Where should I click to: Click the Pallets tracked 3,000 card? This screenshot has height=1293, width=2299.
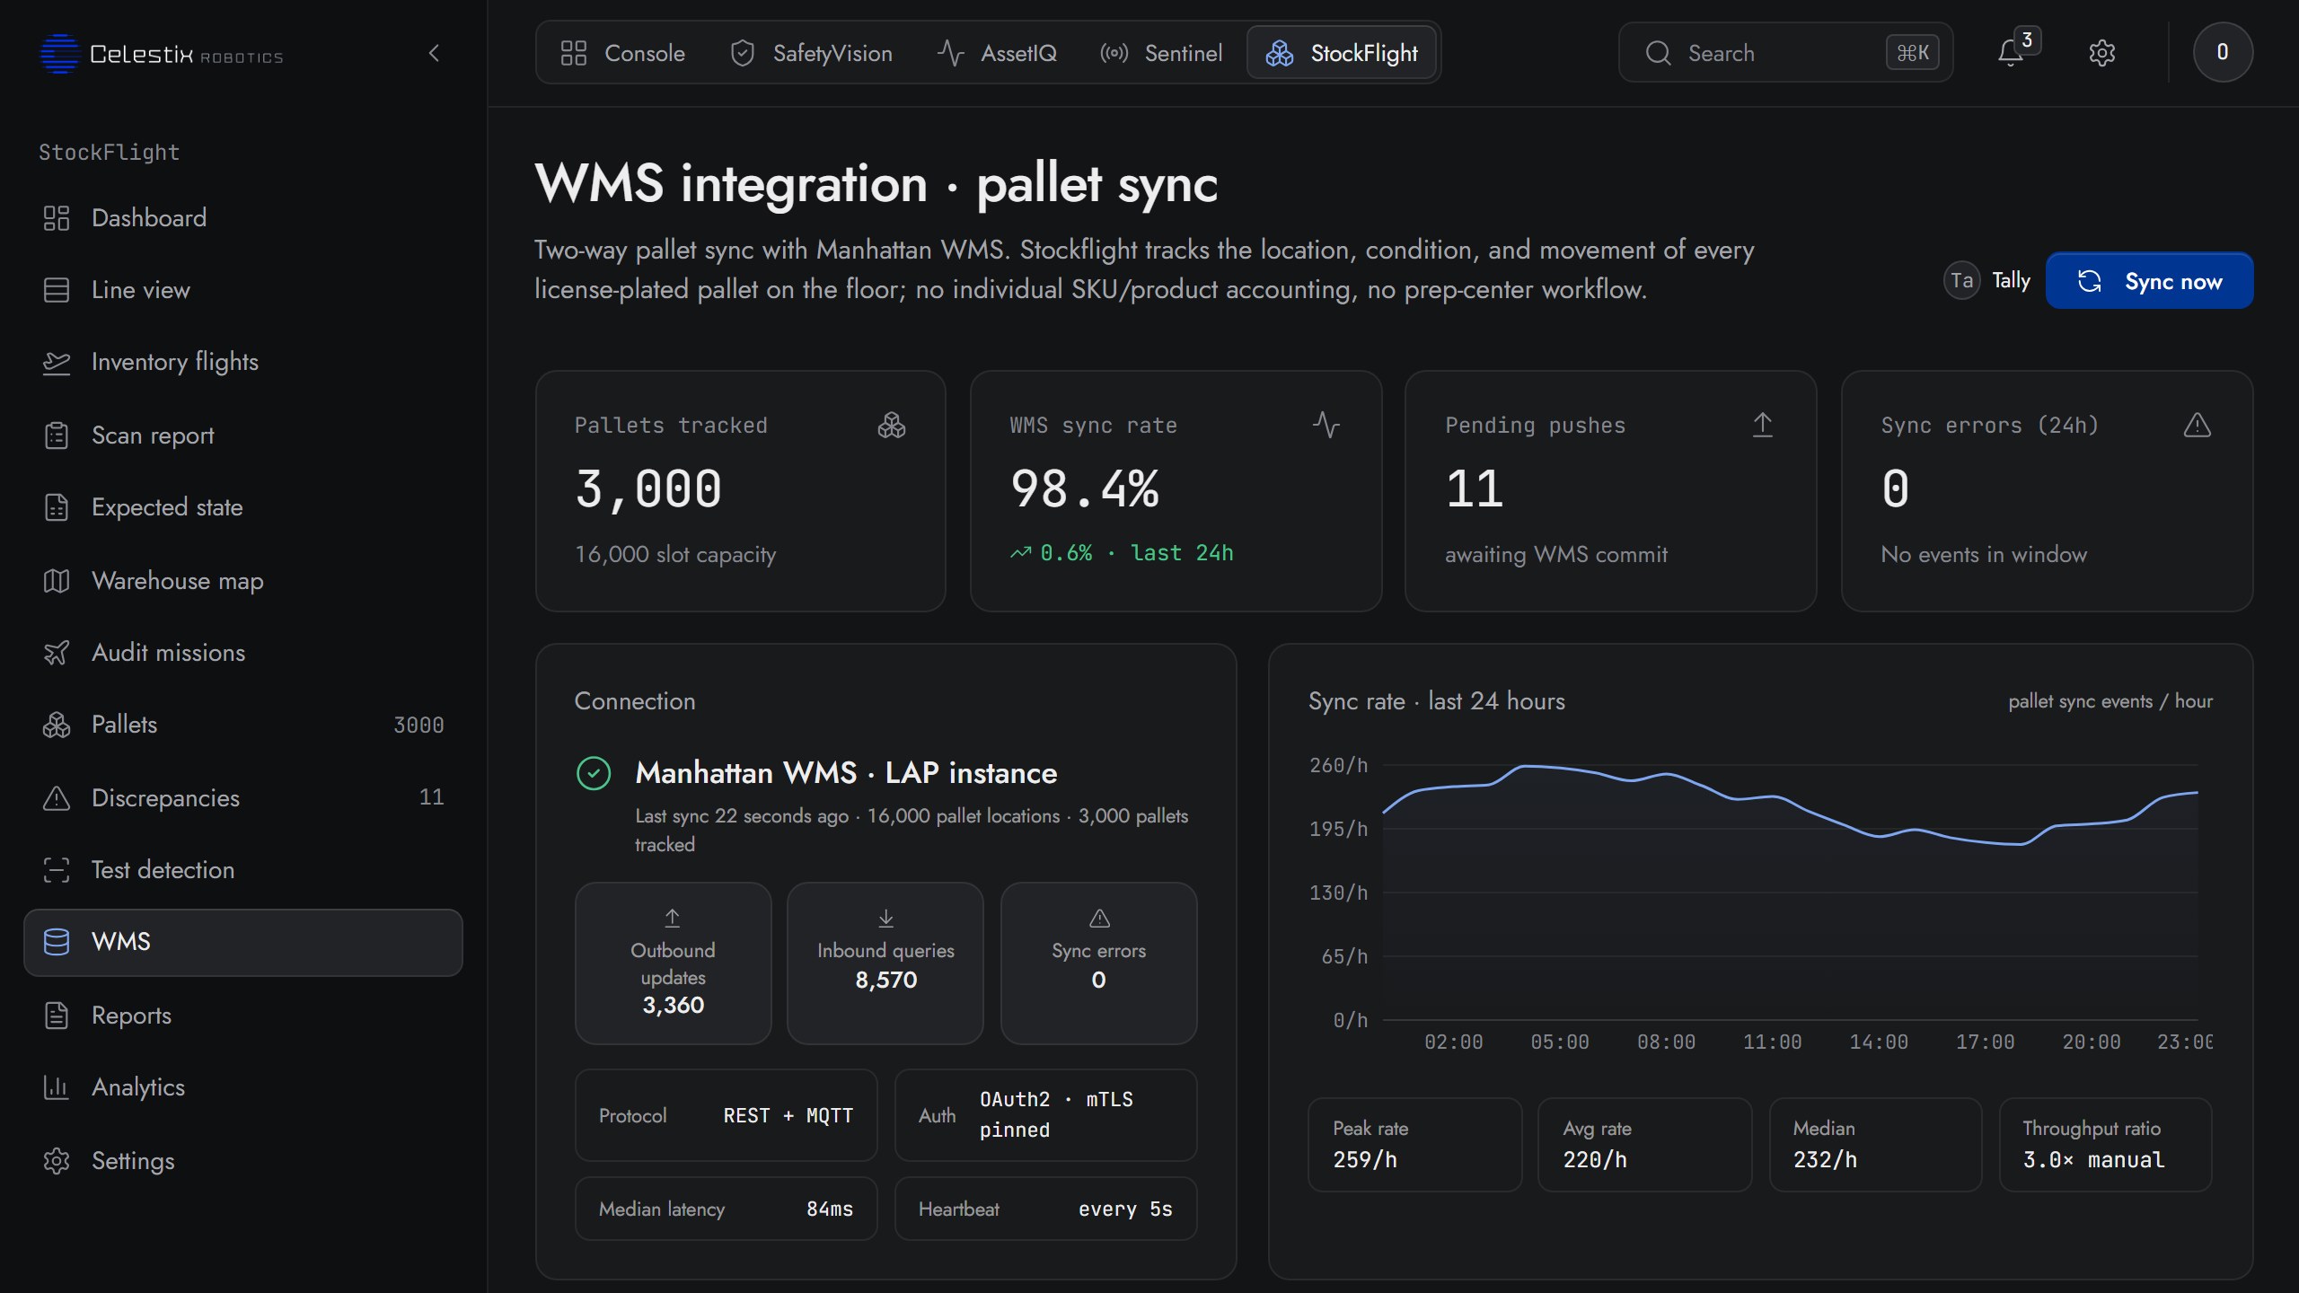(741, 491)
